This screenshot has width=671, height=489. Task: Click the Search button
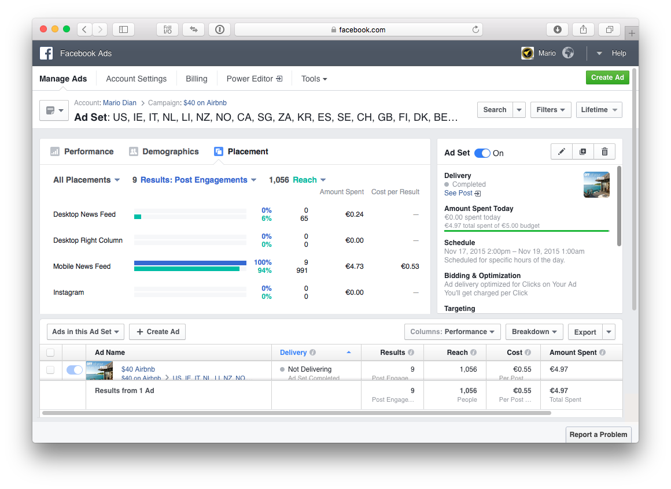click(495, 110)
